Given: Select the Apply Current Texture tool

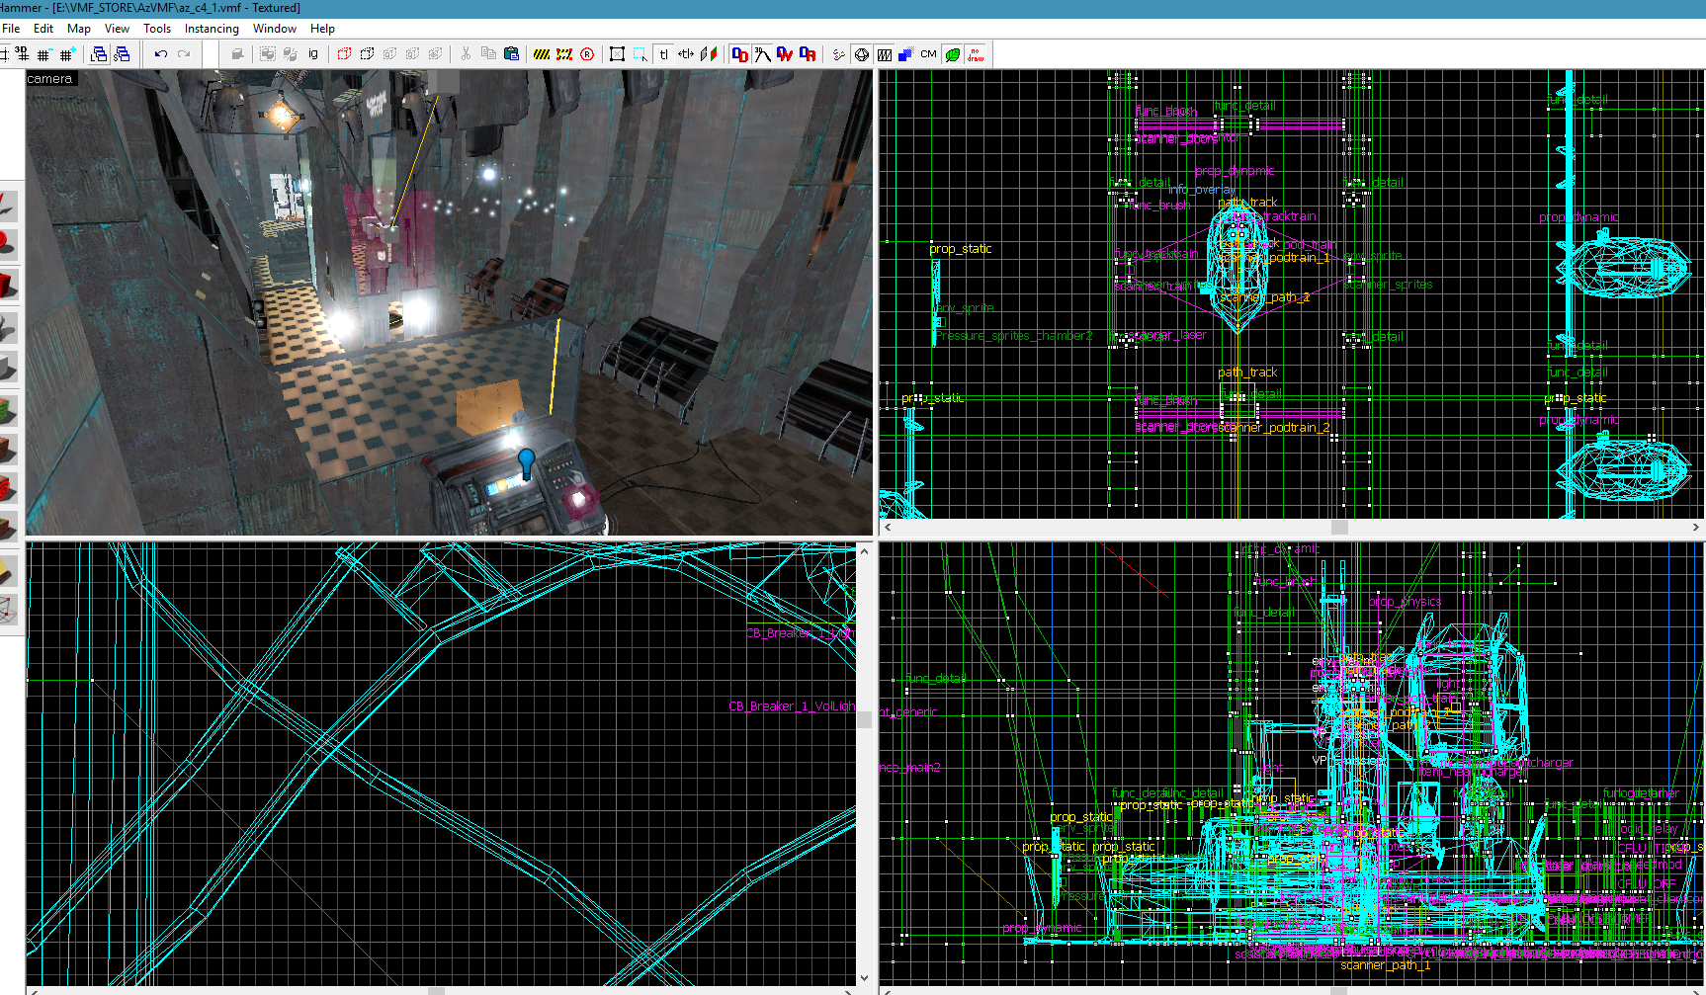Looking at the screenshot, I should (7, 450).
